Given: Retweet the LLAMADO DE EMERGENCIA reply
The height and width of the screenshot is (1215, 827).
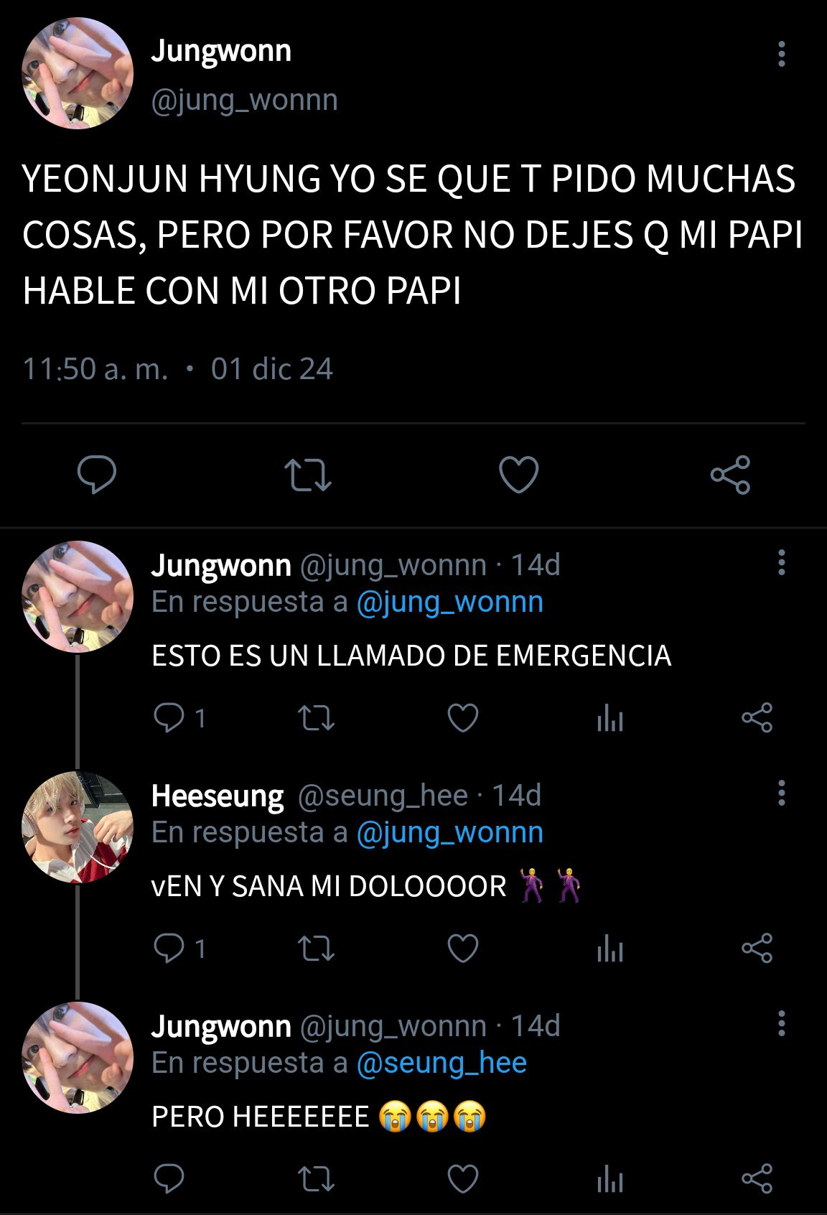Looking at the screenshot, I should tap(316, 717).
